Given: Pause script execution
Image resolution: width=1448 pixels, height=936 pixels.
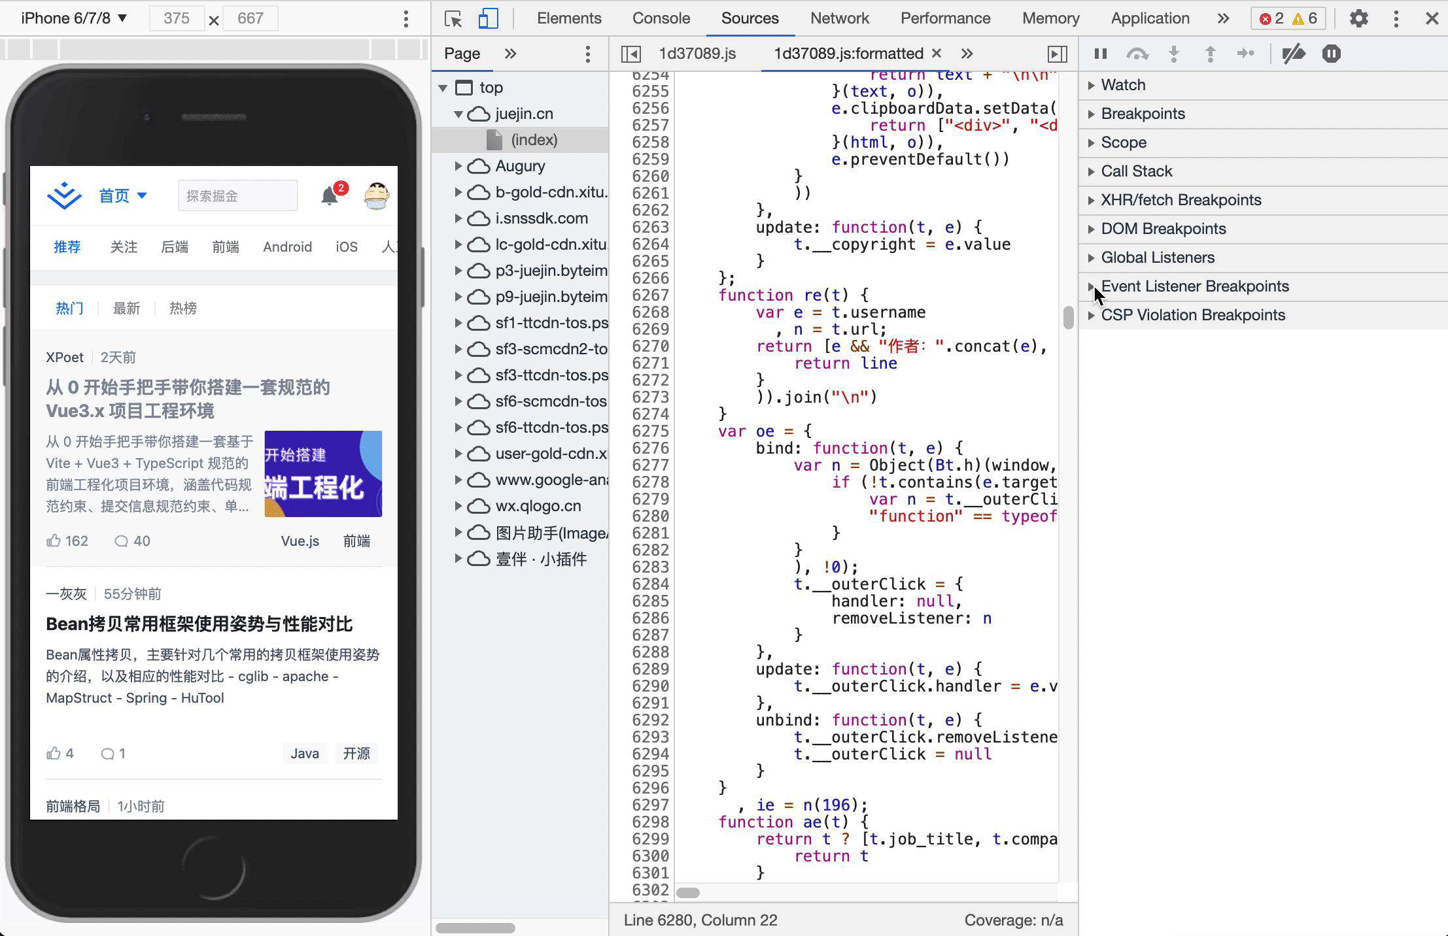Looking at the screenshot, I should (x=1101, y=54).
